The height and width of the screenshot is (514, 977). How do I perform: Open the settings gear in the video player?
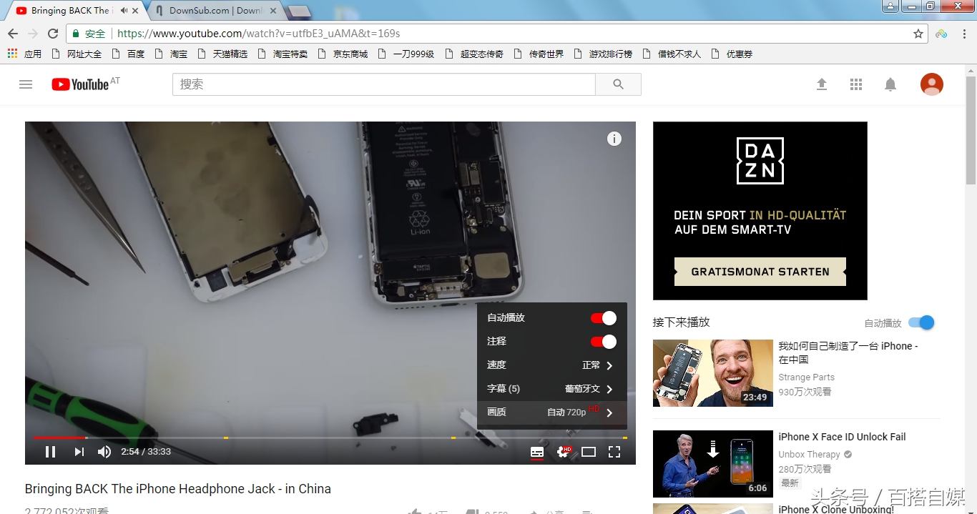tap(563, 452)
